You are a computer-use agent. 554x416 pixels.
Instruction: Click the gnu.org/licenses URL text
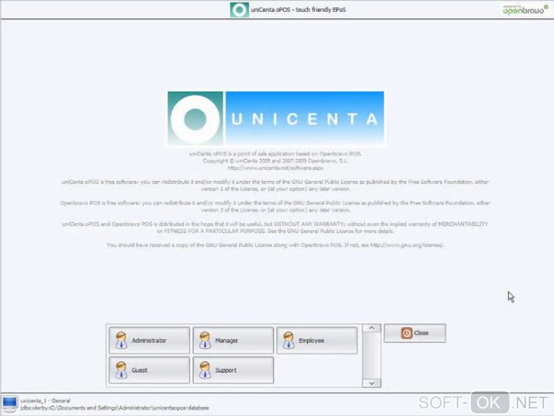coord(407,245)
